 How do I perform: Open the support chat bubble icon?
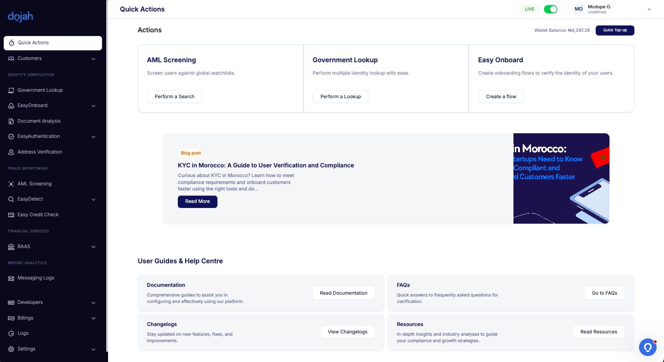(x=647, y=347)
